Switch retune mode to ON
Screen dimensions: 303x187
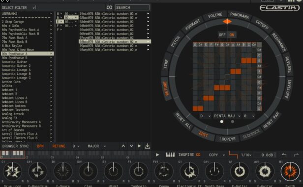pos(232,35)
